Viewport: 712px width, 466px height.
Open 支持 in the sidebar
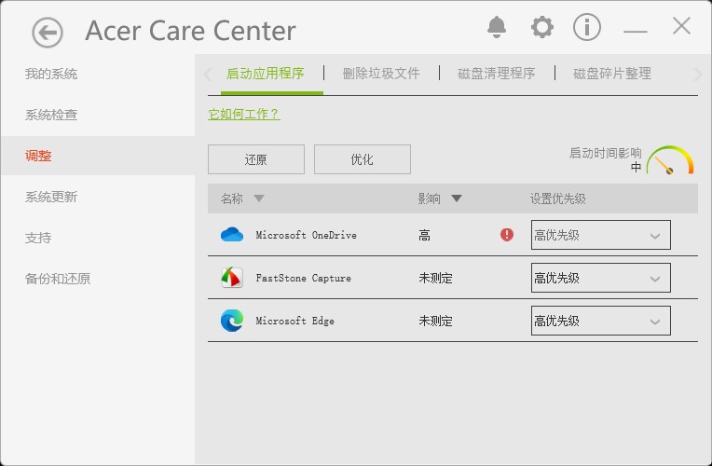38,238
